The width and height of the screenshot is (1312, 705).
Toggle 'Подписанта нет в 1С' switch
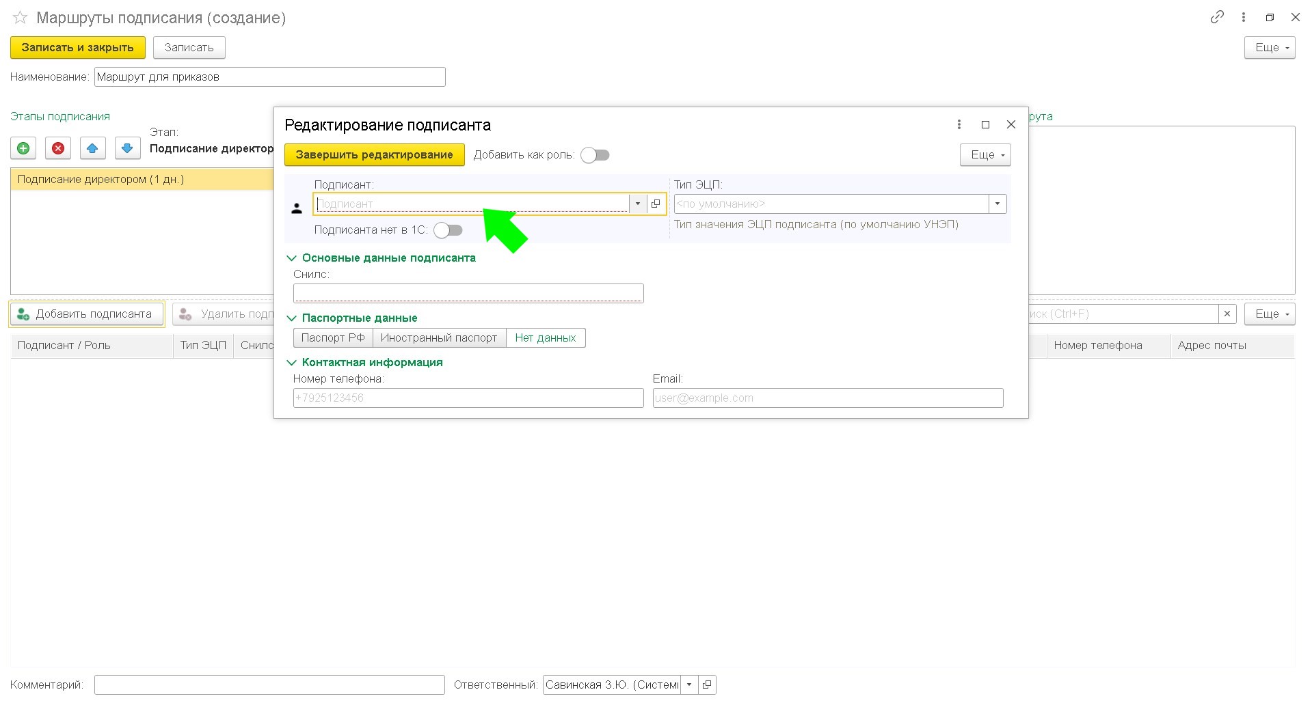pyautogui.click(x=449, y=230)
